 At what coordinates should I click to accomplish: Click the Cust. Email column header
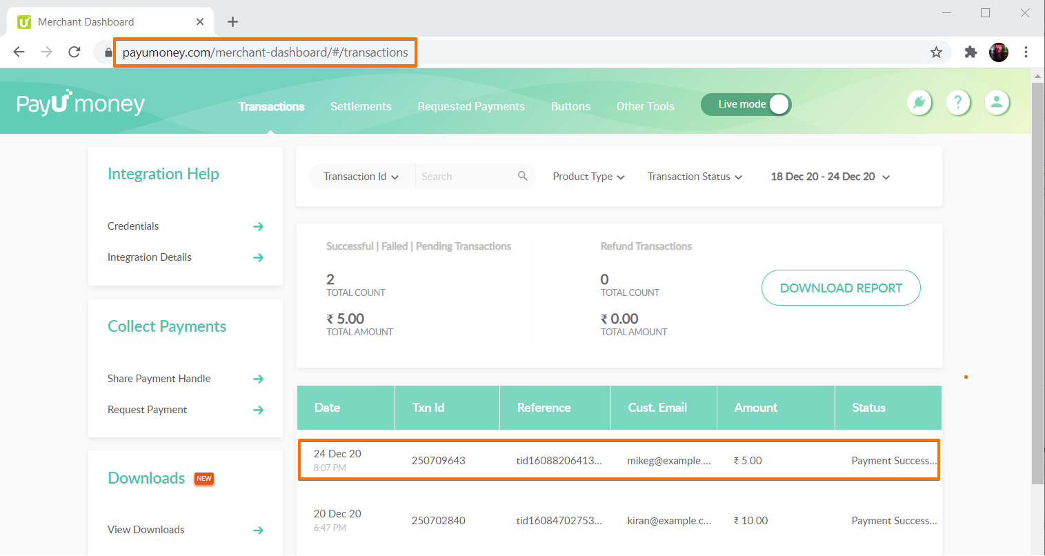coord(664,408)
